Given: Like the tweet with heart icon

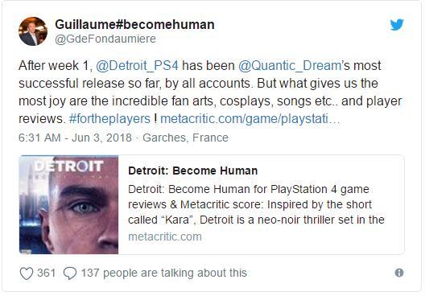Looking at the screenshot, I should (x=27, y=273).
